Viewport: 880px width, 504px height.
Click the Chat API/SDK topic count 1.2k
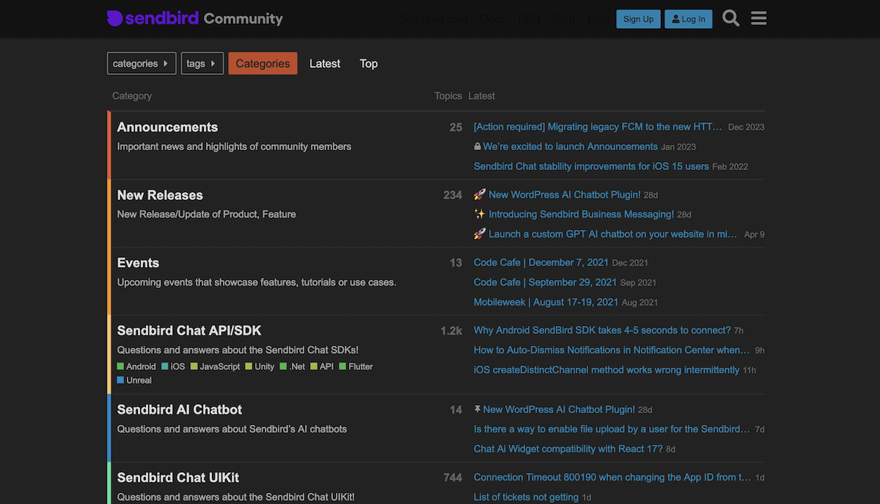[x=451, y=331]
